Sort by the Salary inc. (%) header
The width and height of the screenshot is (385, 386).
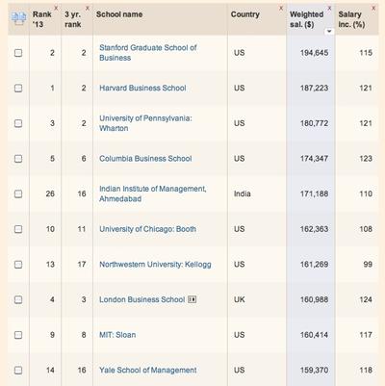point(351,19)
